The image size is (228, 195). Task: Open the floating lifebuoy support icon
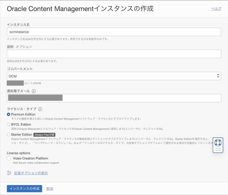coord(218,142)
